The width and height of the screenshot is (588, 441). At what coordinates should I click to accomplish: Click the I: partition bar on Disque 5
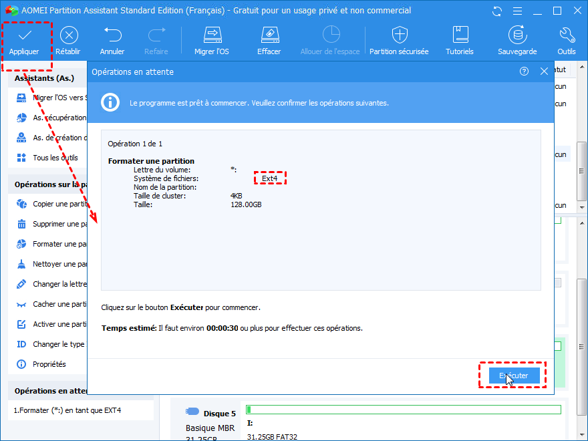tap(404, 410)
